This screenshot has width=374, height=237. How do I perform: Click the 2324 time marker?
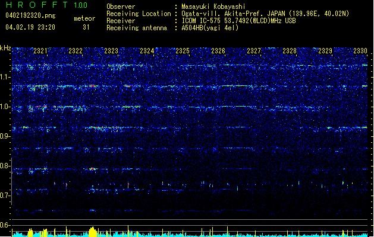[147, 51]
